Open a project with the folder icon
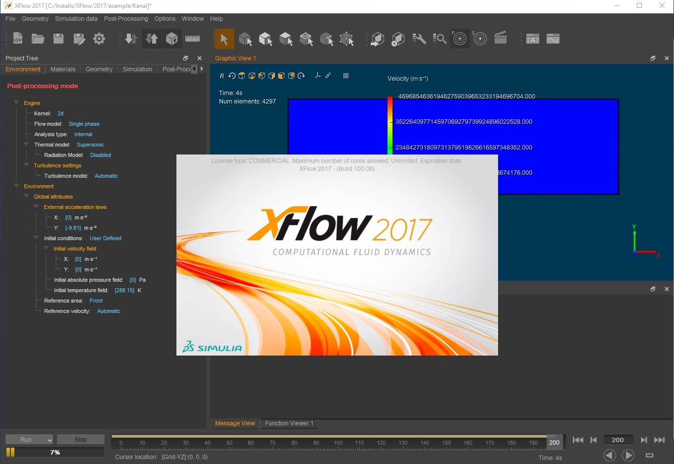The height and width of the screenshot is (464, 674). click(38, 38)
